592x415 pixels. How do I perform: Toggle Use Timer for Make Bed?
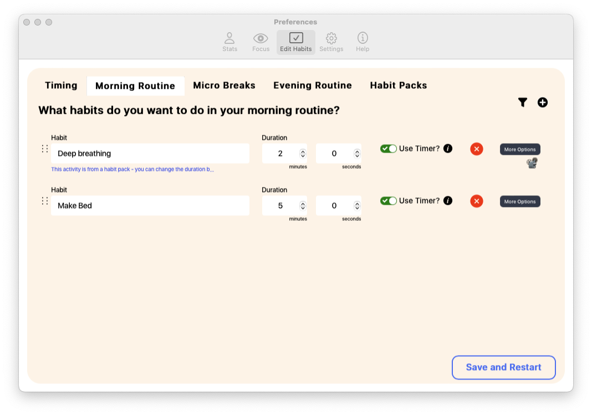pyautogui.click(x=389, y=201)
